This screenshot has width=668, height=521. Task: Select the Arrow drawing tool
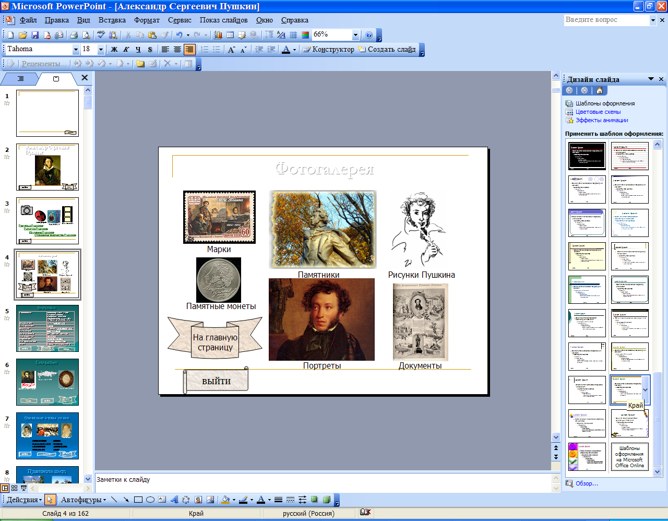[126, 500]
